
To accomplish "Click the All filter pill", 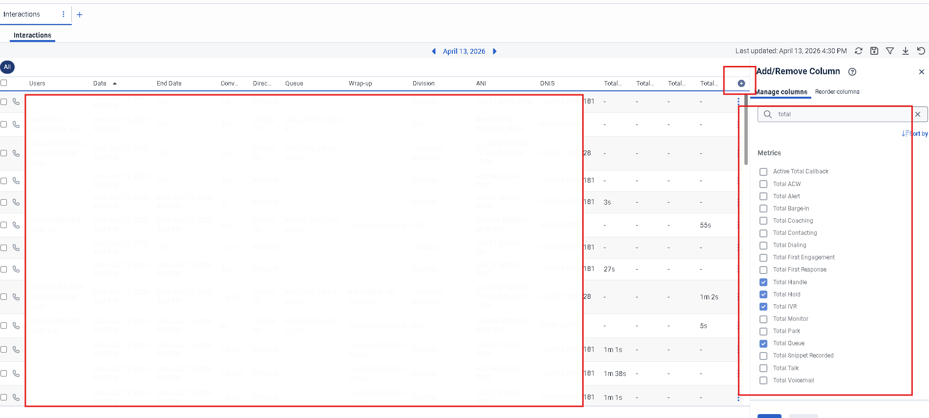I will coord(7,67).
